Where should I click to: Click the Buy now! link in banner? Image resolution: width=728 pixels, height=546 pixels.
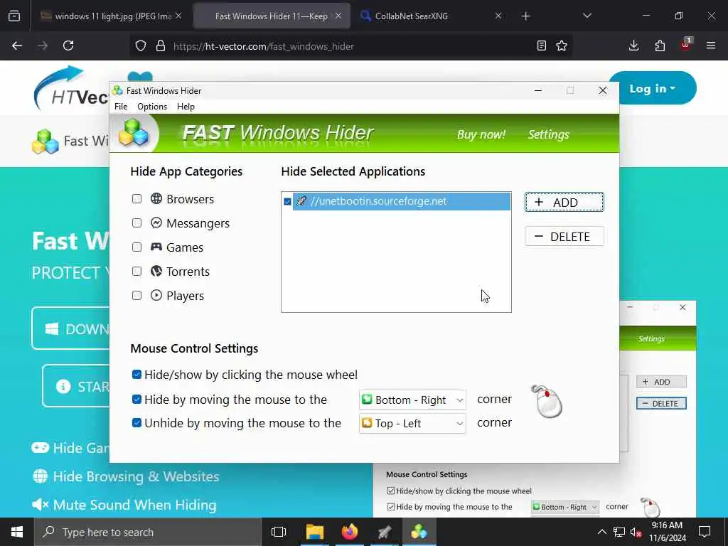pos(481,134)
